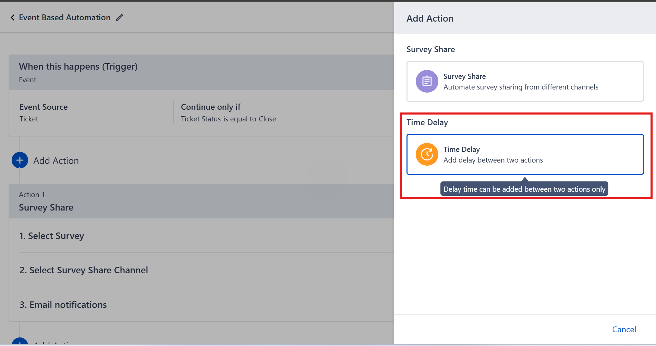
Task: Select the orange Time Delay clock icon
Action: point(427,154)
